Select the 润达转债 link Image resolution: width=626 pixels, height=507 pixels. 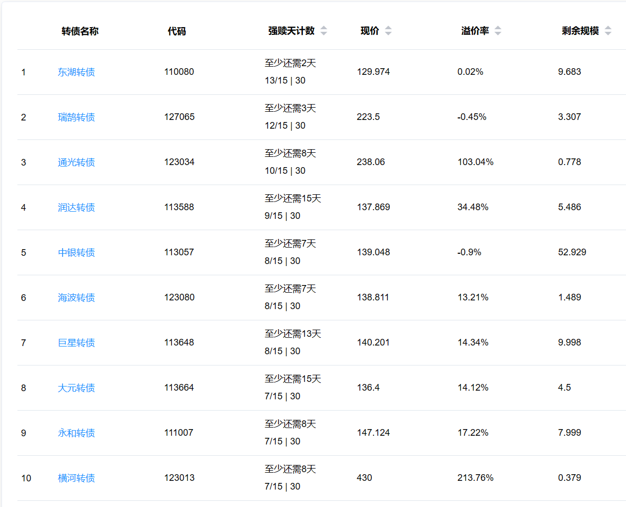76,208
